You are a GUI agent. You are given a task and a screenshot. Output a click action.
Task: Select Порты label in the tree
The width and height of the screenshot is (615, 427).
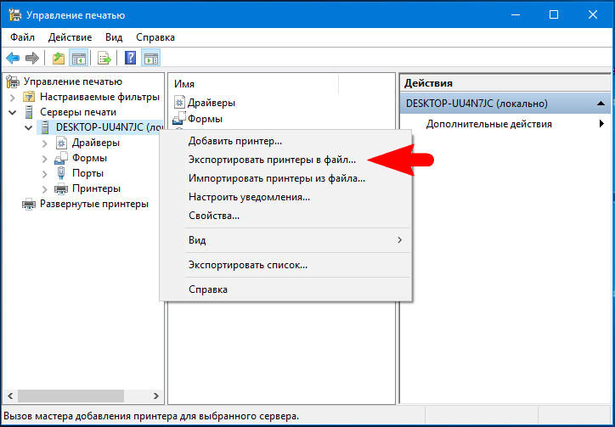point(87,173)
